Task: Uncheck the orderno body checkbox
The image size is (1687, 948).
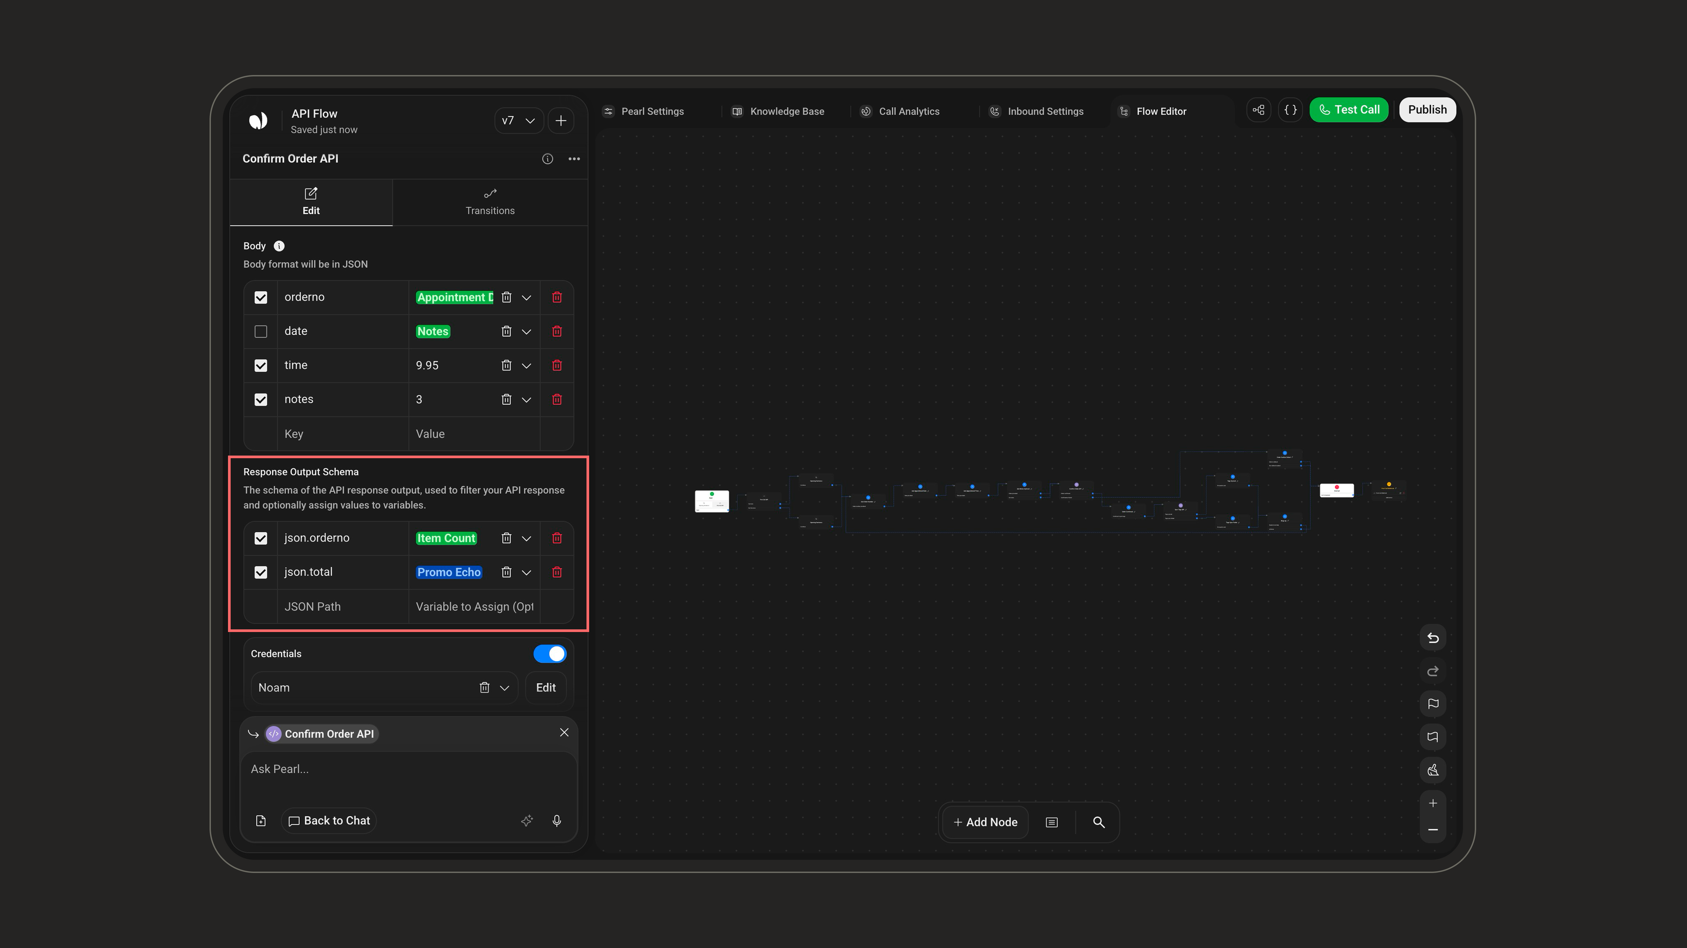Action: (x=261, y=297)
